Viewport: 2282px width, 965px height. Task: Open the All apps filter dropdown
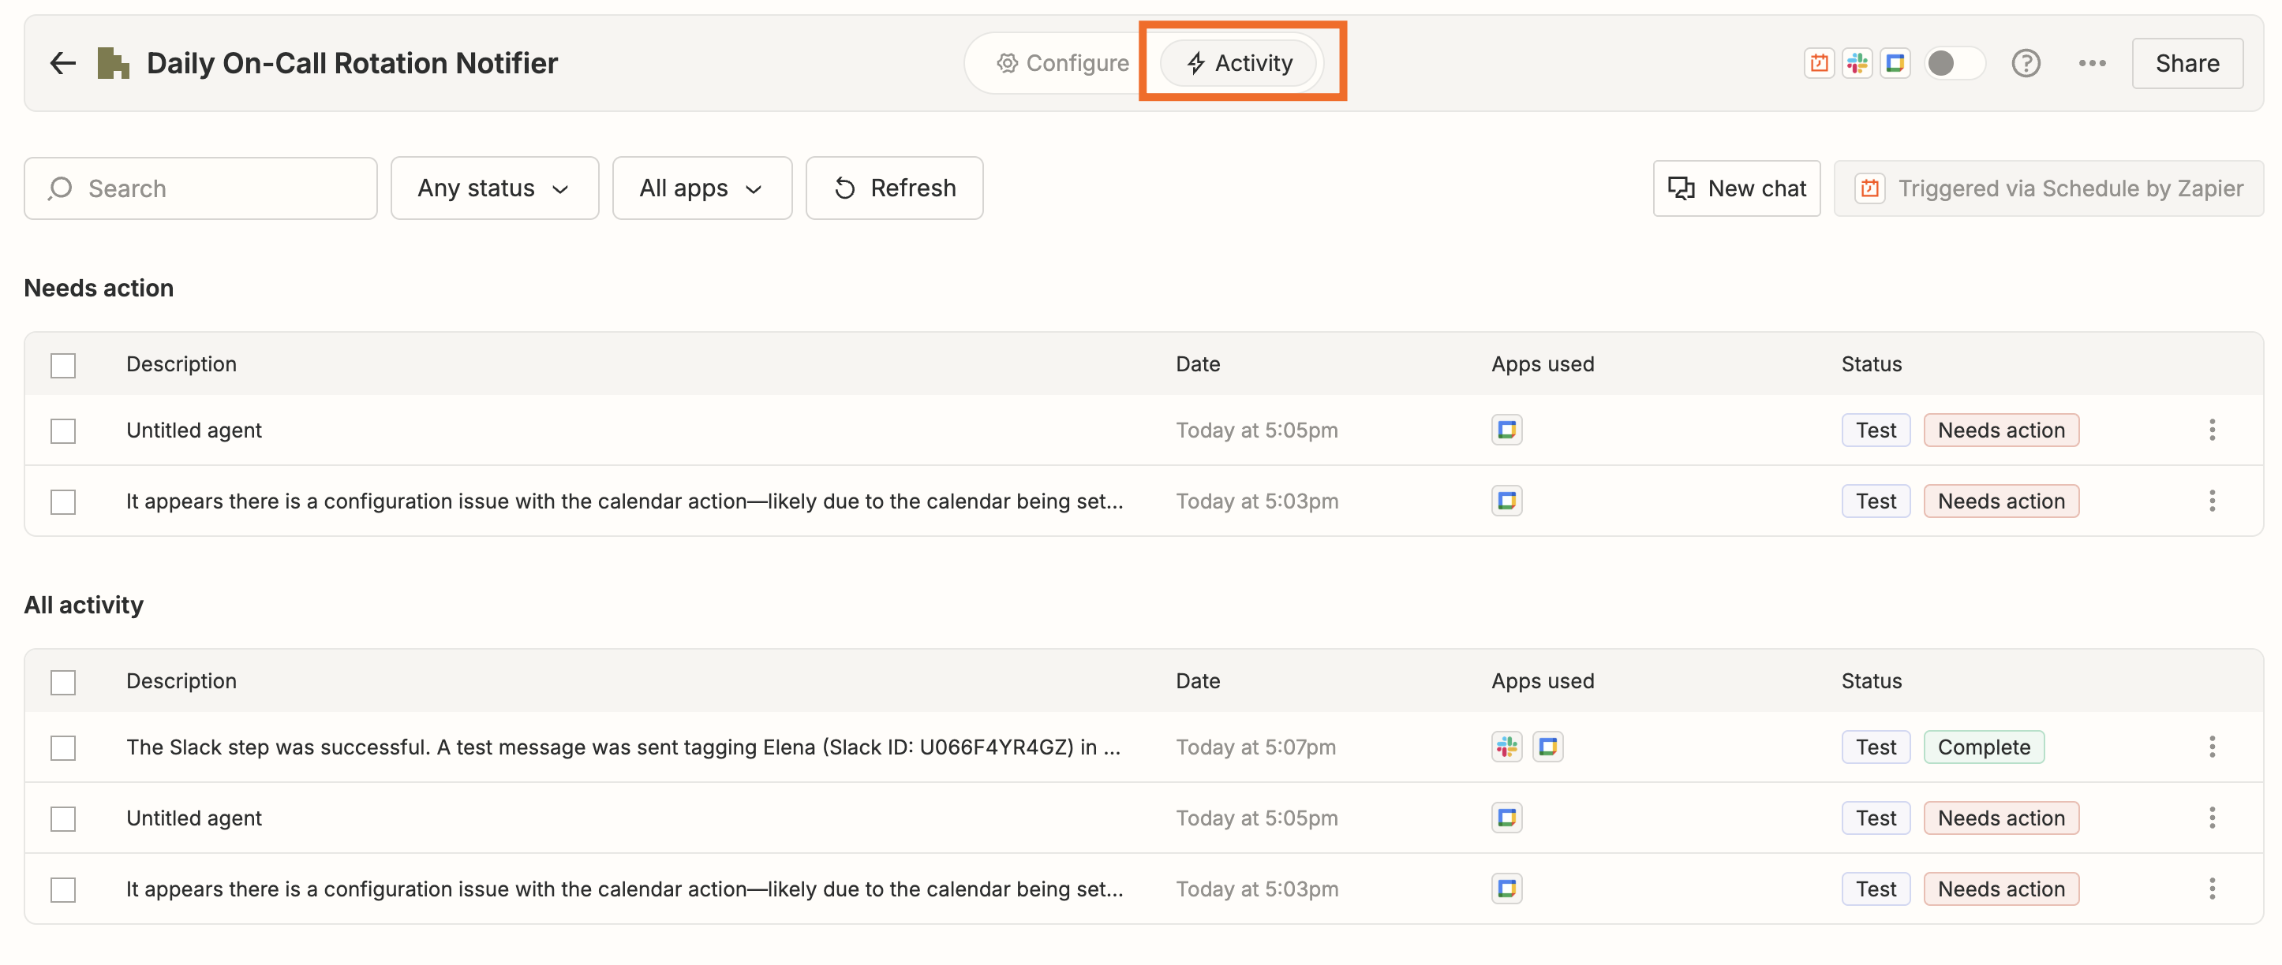[701, 188]
